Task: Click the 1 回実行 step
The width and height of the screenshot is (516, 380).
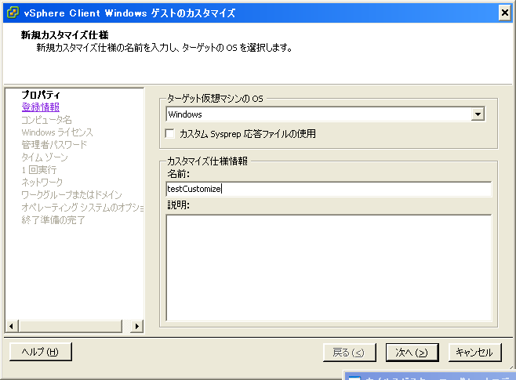Action: pos(39,169)
